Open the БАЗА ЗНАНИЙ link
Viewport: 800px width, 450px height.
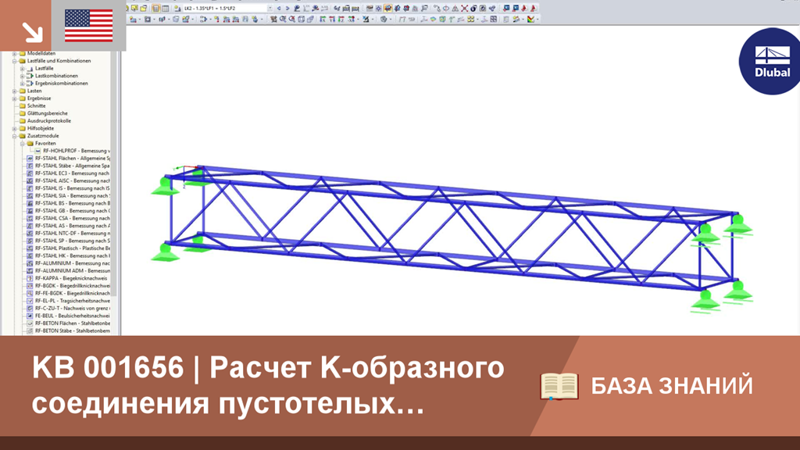(671, 386)
